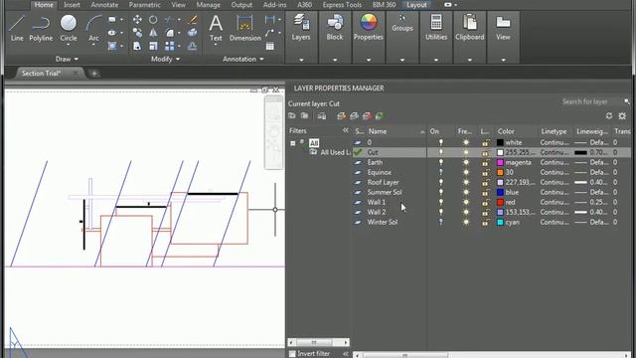Image resolution: width=636 pixels, height=358 pixels.
Task: Freeze the Roof Layer layer
Action: tap(466, 183)
